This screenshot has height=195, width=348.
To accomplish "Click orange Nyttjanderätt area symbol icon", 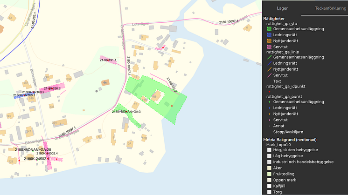I will (x=269, y=41).
